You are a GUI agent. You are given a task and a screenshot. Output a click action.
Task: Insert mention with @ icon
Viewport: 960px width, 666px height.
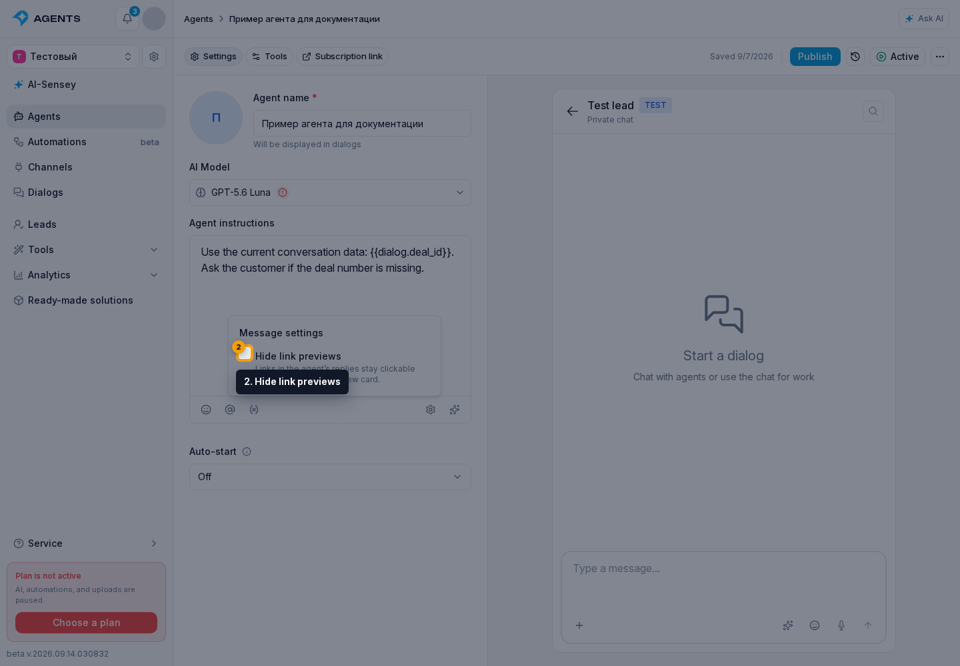point(230,410)
